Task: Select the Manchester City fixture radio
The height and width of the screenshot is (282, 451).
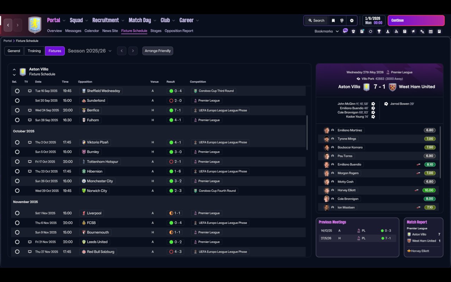Action: pyautogui.click(x=17, y=181)
